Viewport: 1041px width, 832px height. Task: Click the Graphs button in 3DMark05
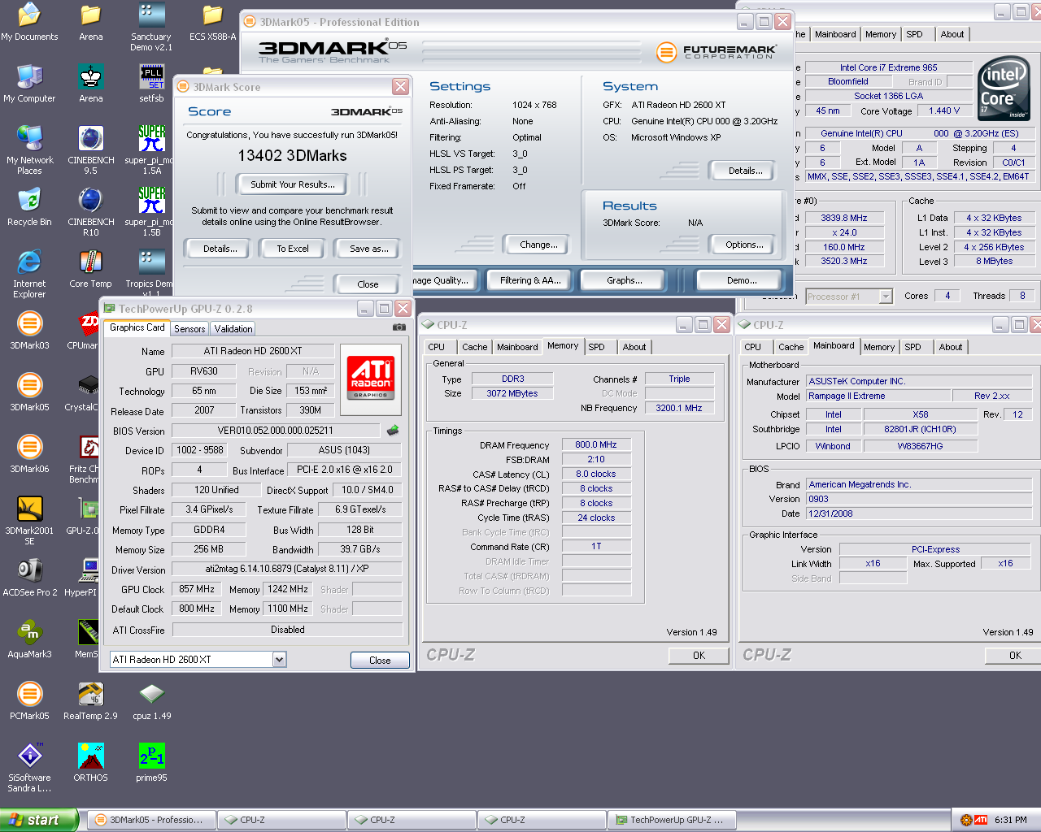[624, 280]
